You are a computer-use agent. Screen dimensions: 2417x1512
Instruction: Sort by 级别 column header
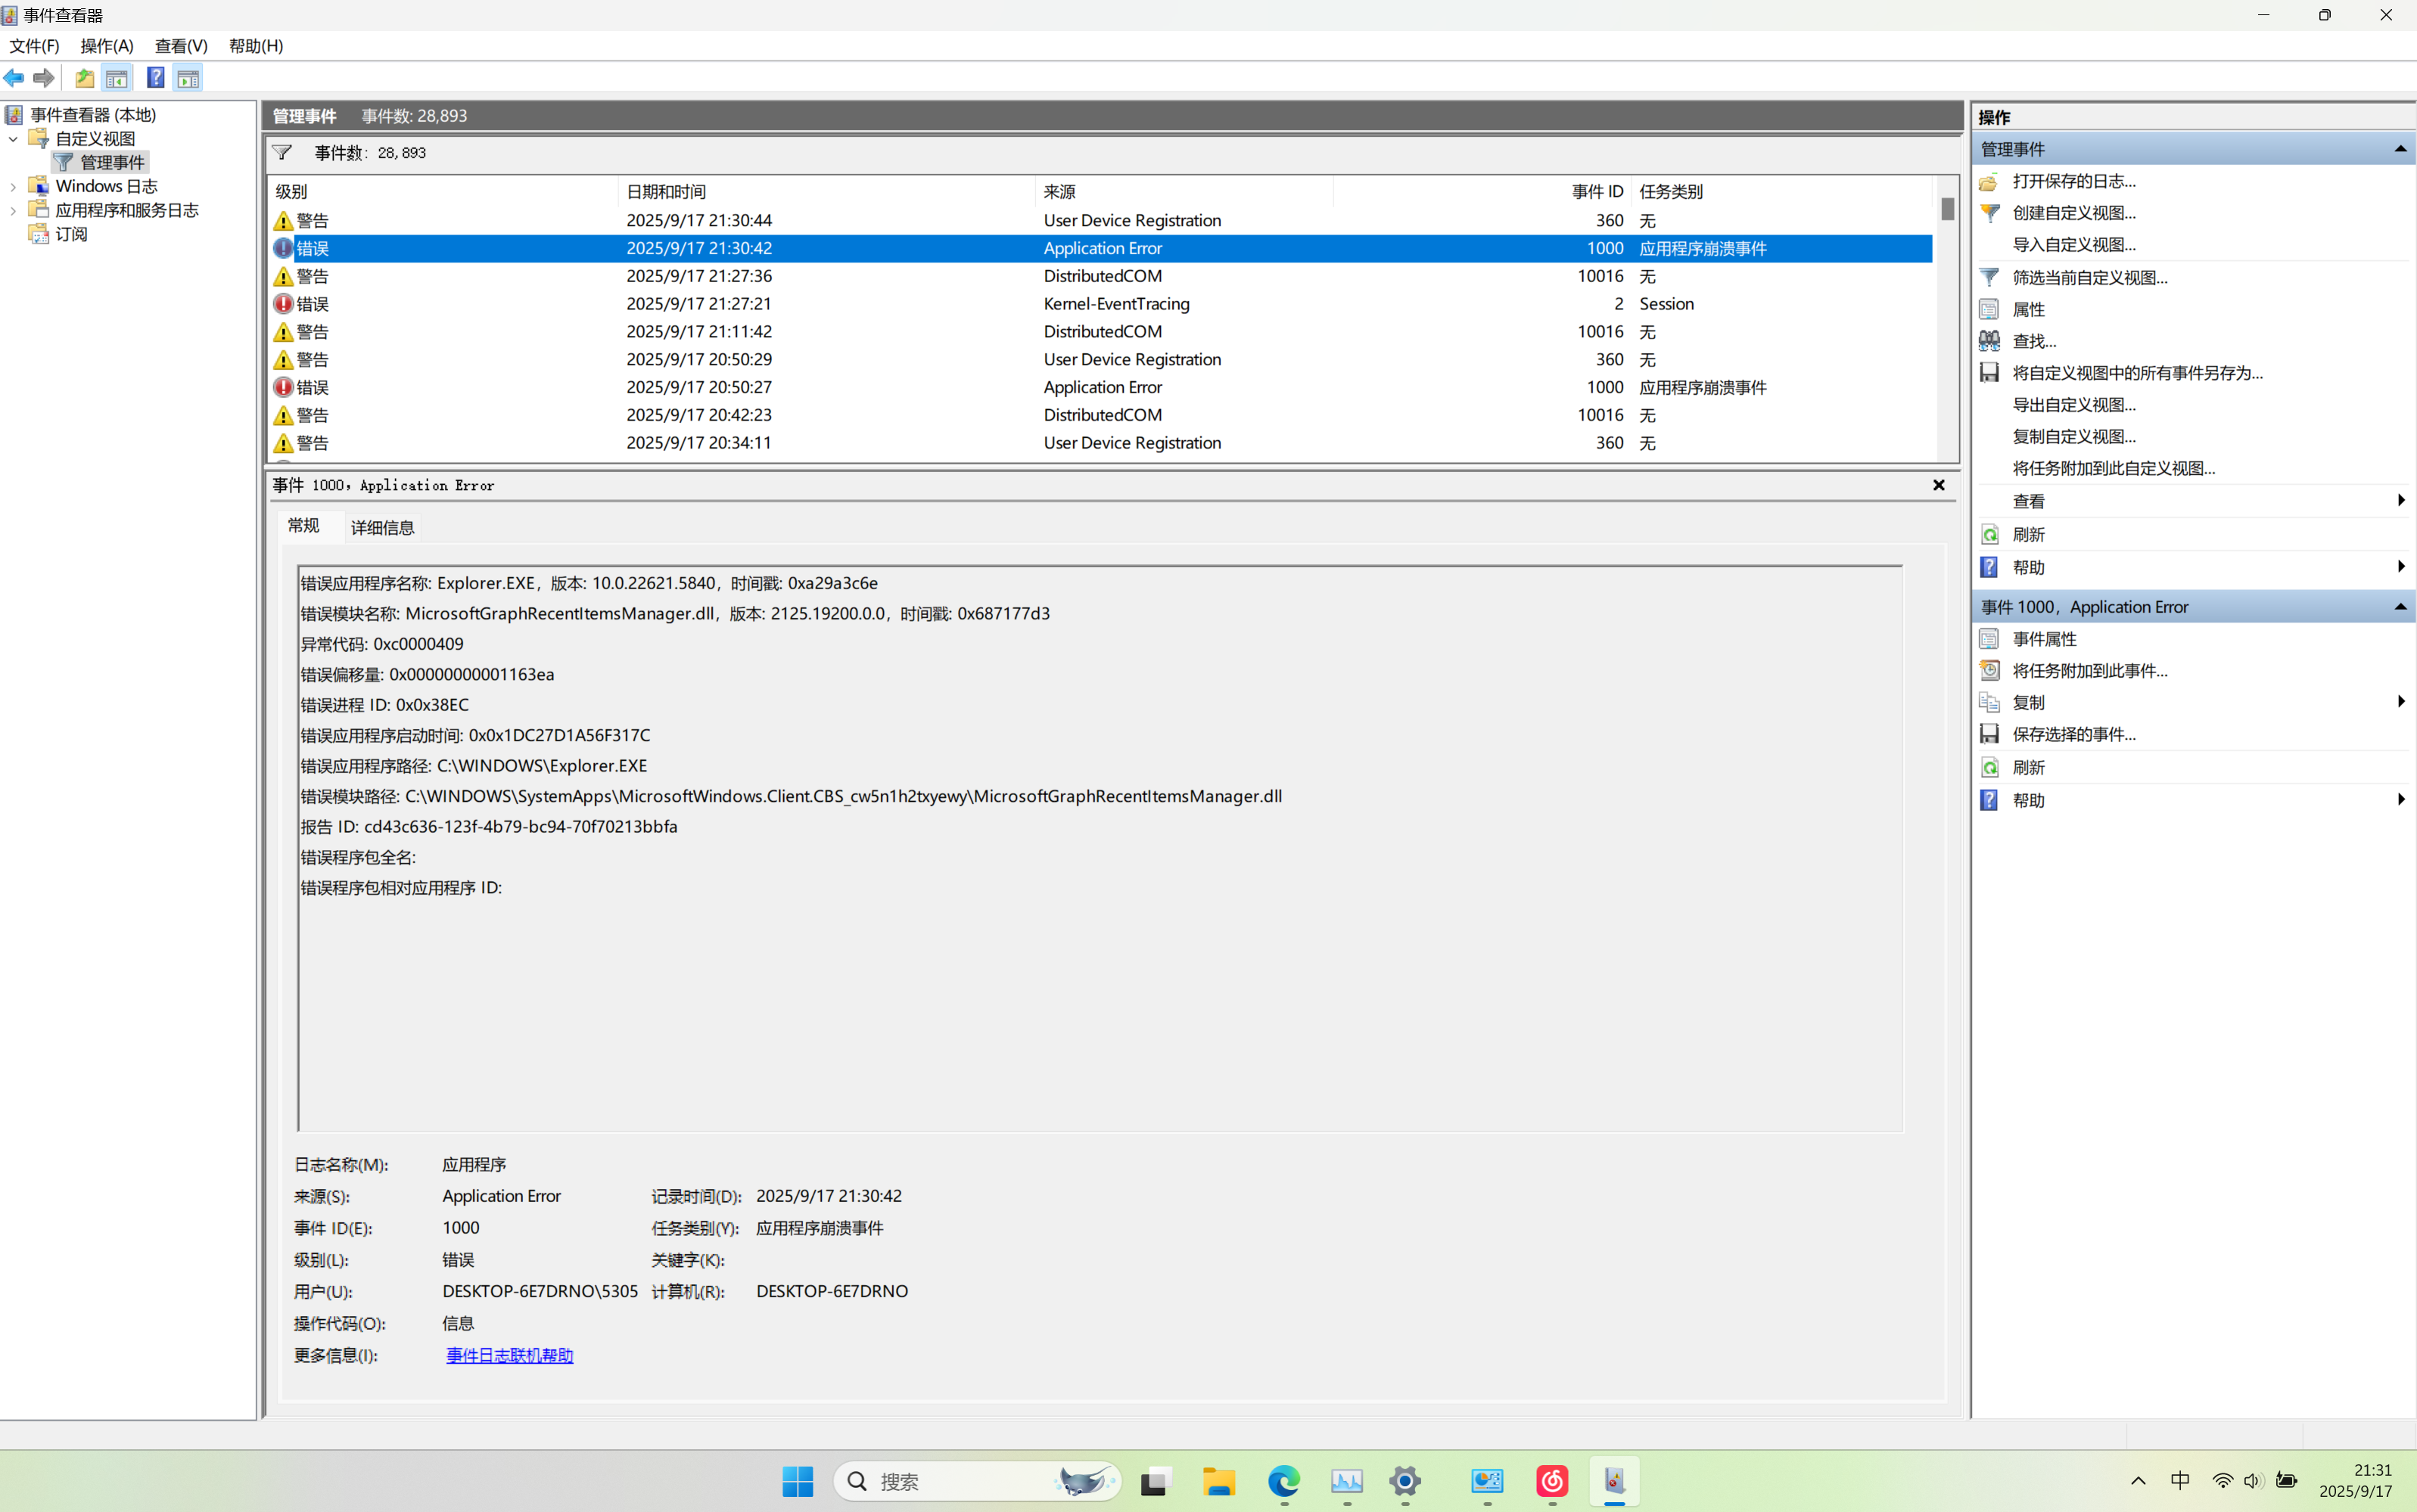443,192
